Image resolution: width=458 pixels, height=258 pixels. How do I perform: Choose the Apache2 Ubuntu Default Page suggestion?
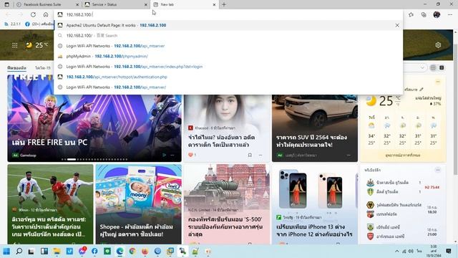pos(228,26)
